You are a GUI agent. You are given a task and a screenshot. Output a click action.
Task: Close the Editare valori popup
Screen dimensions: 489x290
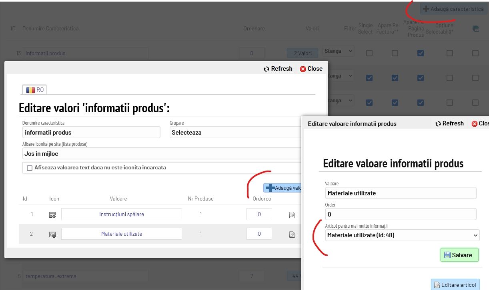coord(311,69)
